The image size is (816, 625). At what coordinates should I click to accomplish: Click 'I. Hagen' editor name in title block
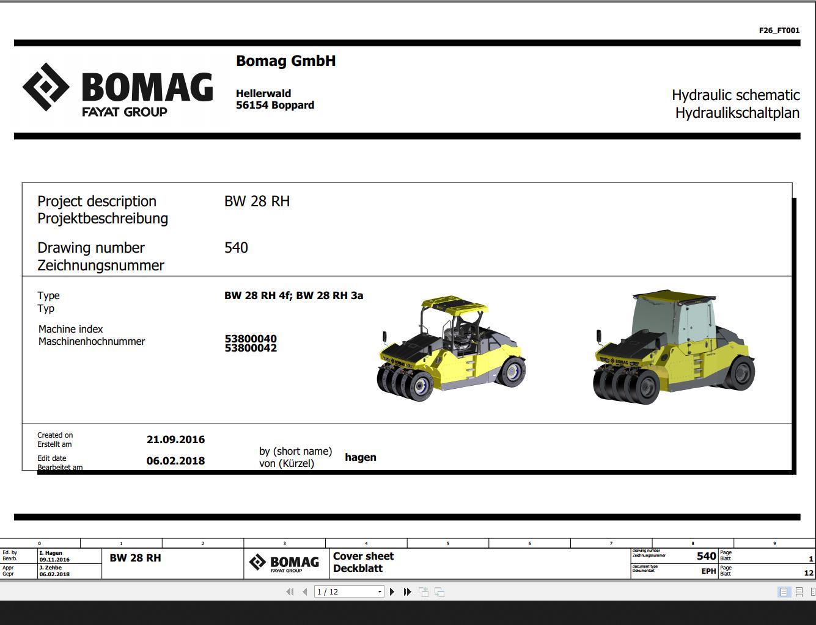coord(51,553)
